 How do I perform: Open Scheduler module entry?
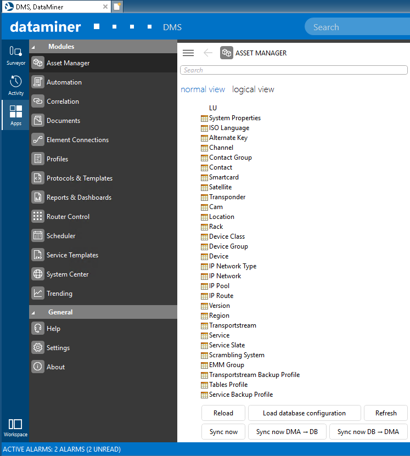[x=103, y=235]
